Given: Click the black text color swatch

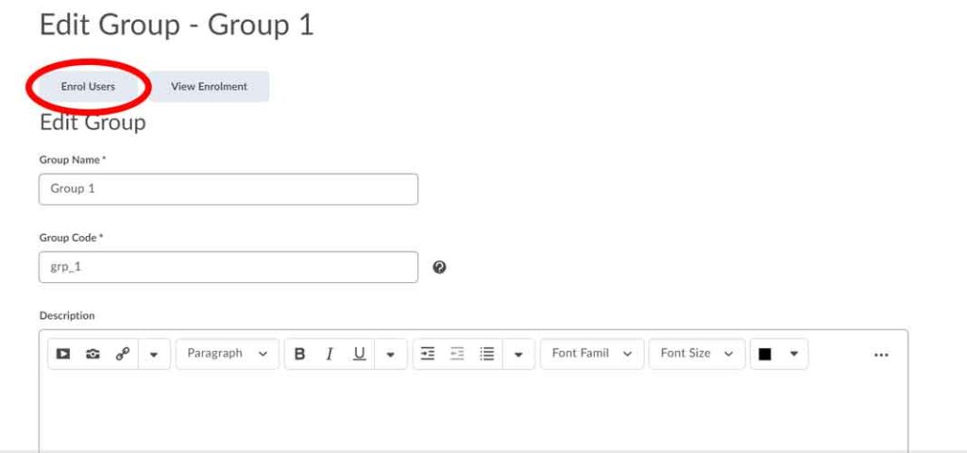Looking at the screenshot, I should click(x=765, y=354).
